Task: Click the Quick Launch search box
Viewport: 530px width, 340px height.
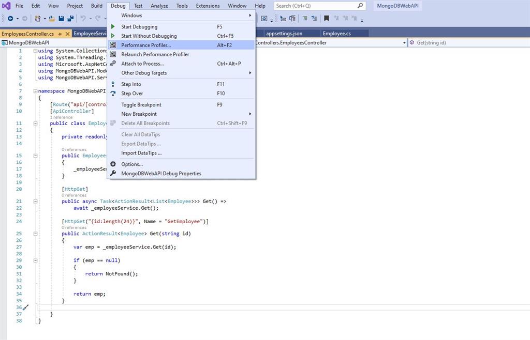Action: point(317,6)
